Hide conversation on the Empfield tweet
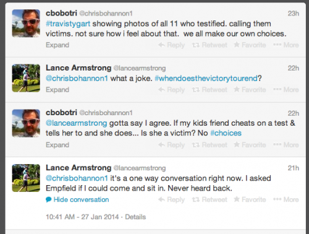This screenshot has height=234, width=309. point(77,199)
